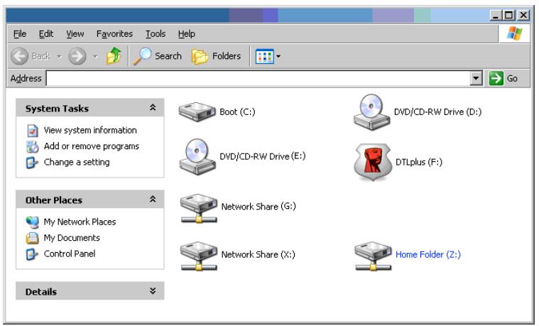Click inside the Address input field
This screenshot has width=539, height=326.
258,78
